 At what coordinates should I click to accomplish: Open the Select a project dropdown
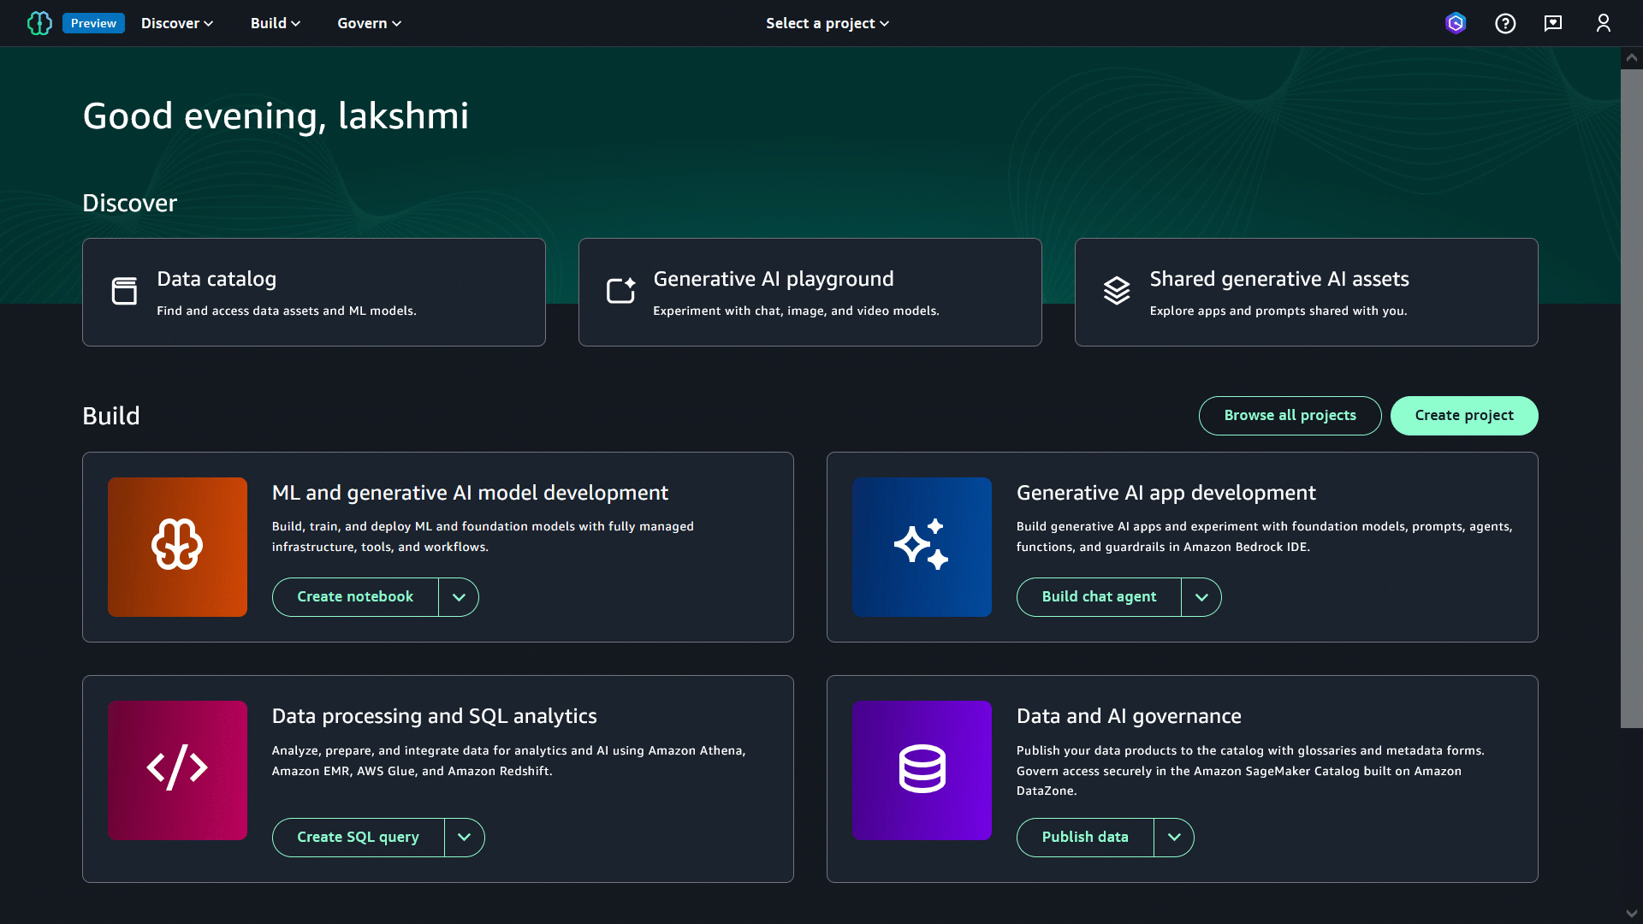[827, 23]
